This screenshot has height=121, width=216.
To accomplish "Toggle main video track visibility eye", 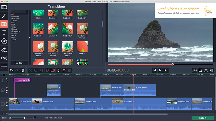I will click(x=6, y=103).
